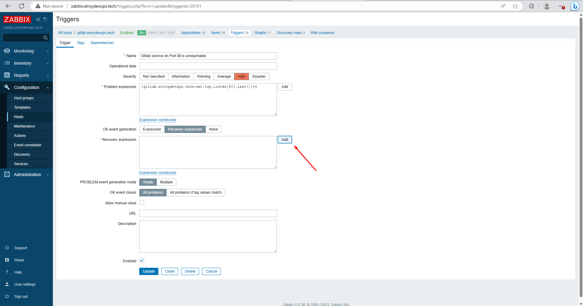Open browser extensions puzzle icon
The height and width of the screenshot is (306, 583).
531,6
